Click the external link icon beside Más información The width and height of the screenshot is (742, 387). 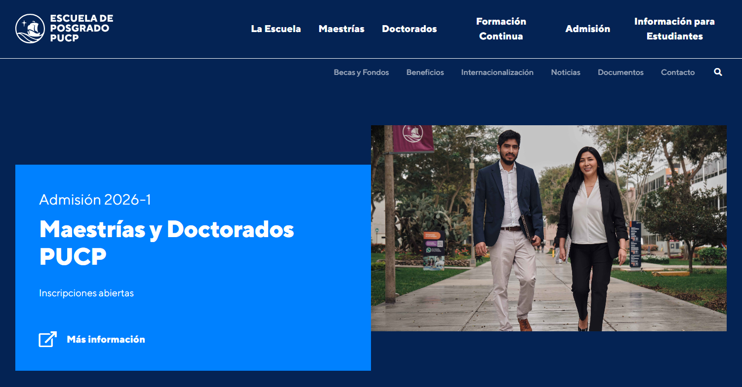point(48,339)
